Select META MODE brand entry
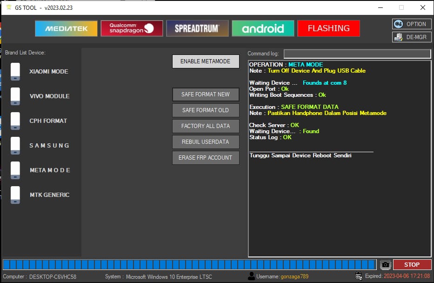Image resolution: width=434 pixels, height=283 pixels. 50,170
